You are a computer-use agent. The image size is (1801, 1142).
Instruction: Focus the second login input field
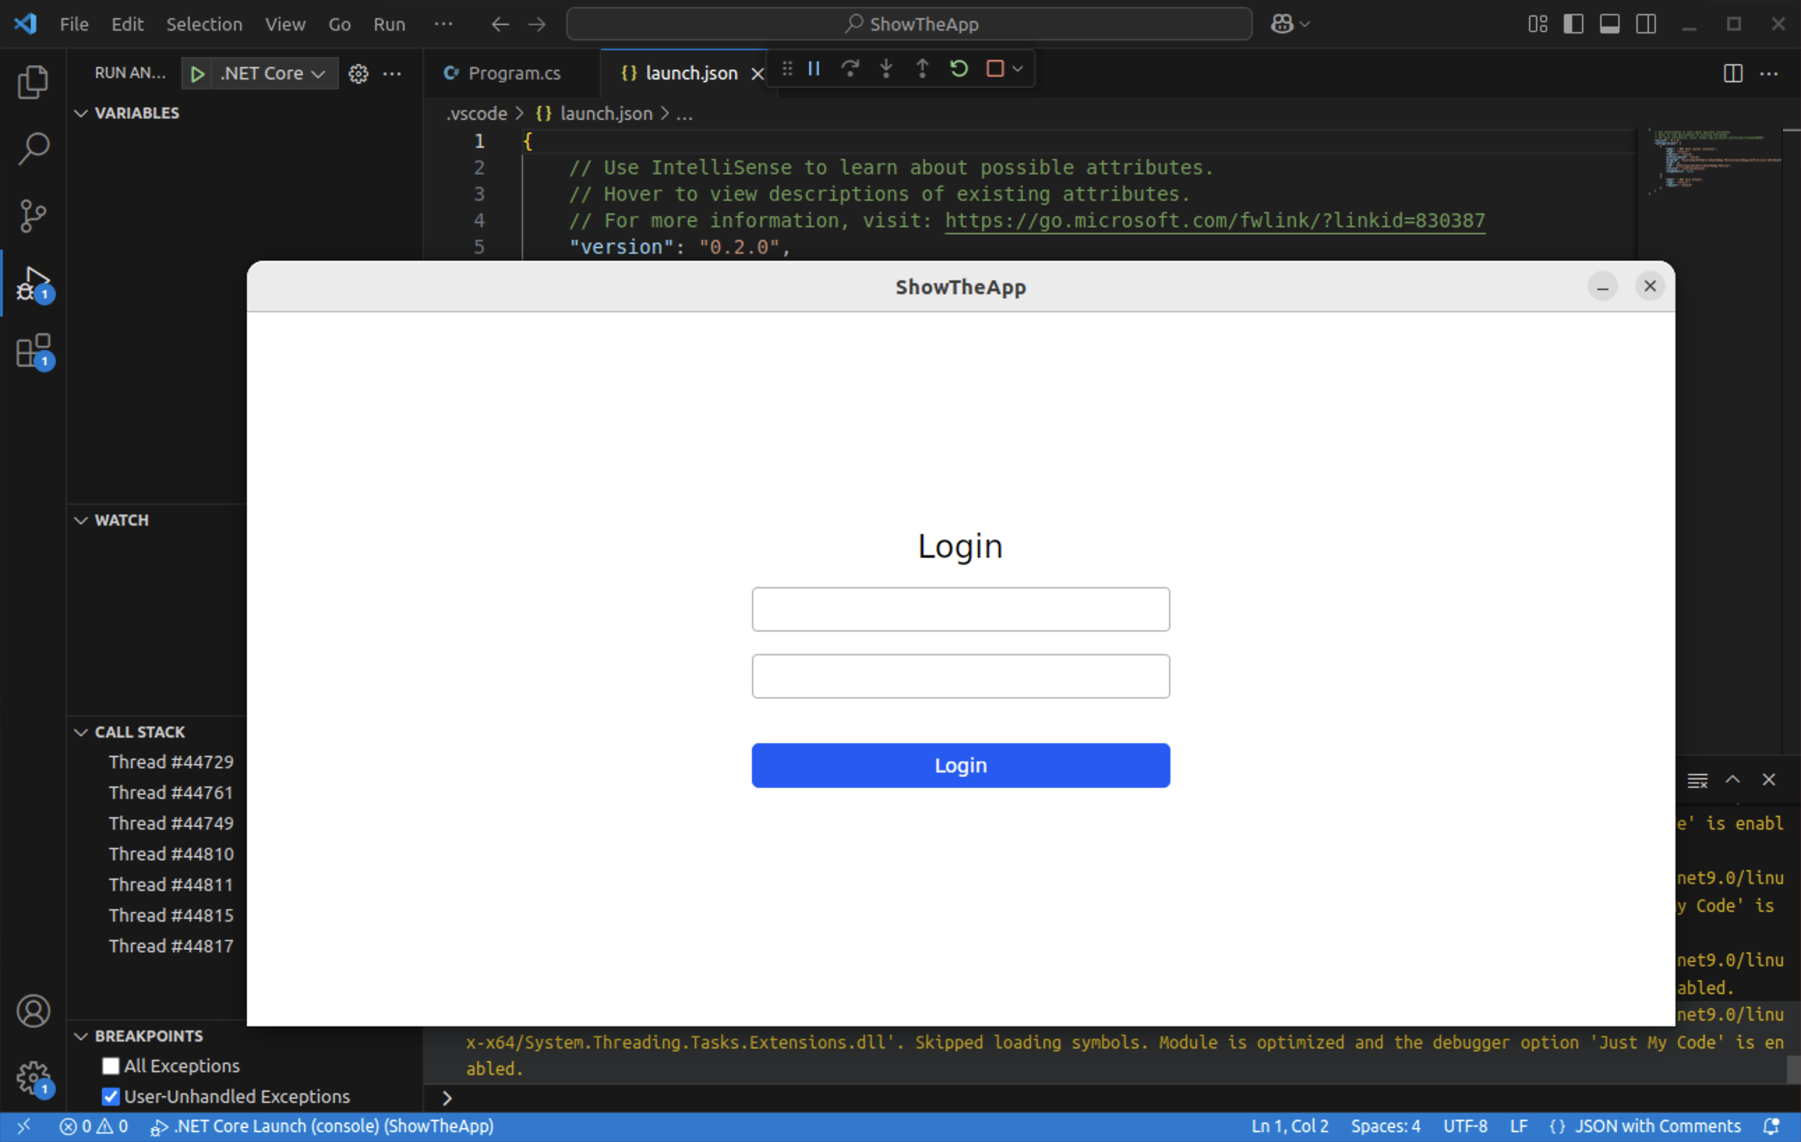coord(960,676)
